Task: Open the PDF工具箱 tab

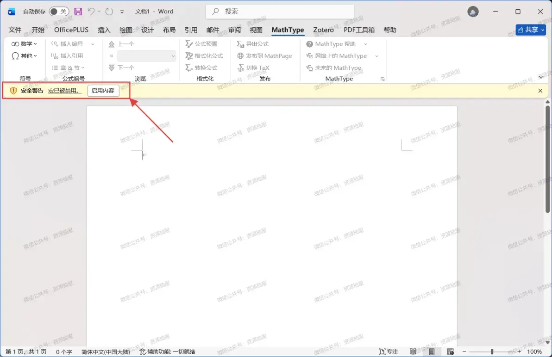Action: pos(359,30)
